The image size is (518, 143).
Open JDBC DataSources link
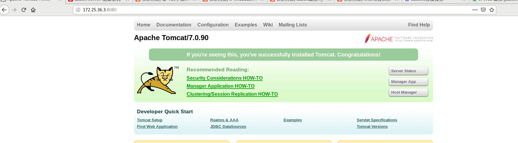pos(228,127)
